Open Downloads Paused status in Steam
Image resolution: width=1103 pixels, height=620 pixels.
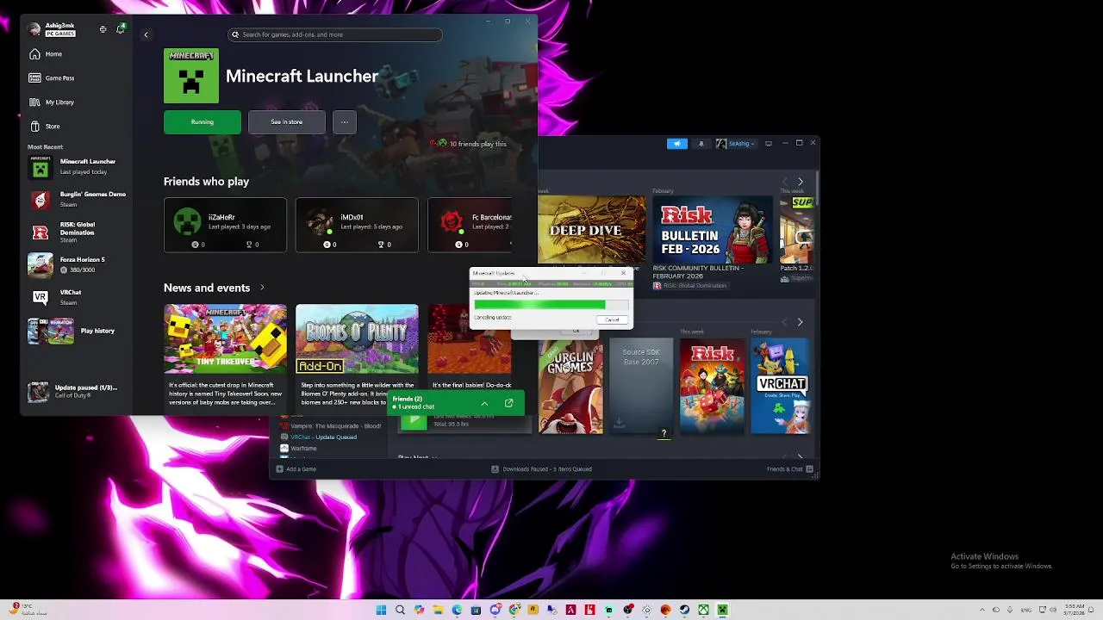tap(541, 469)
